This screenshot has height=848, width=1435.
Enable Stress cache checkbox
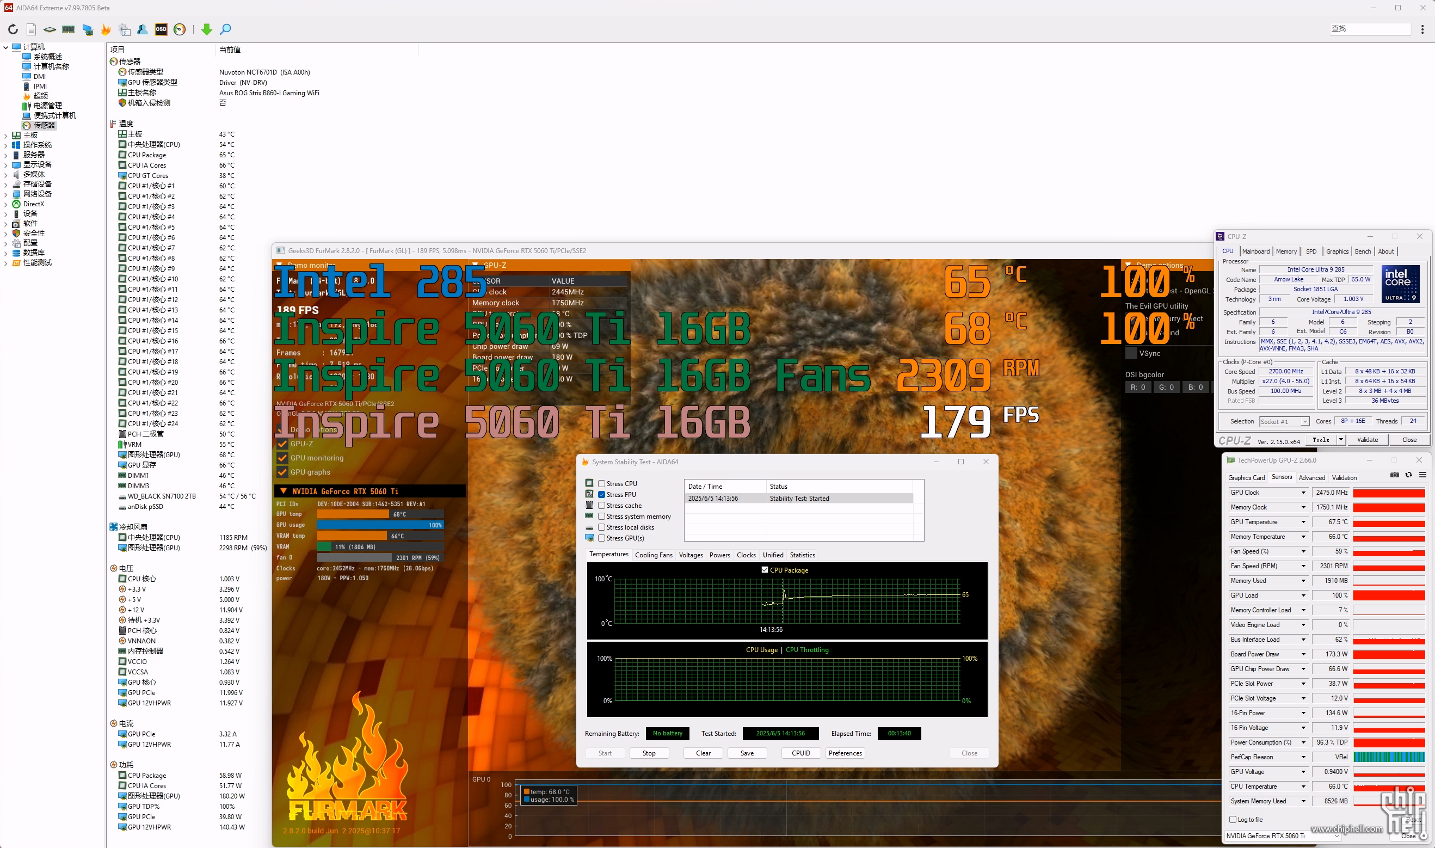pos(601,505)
